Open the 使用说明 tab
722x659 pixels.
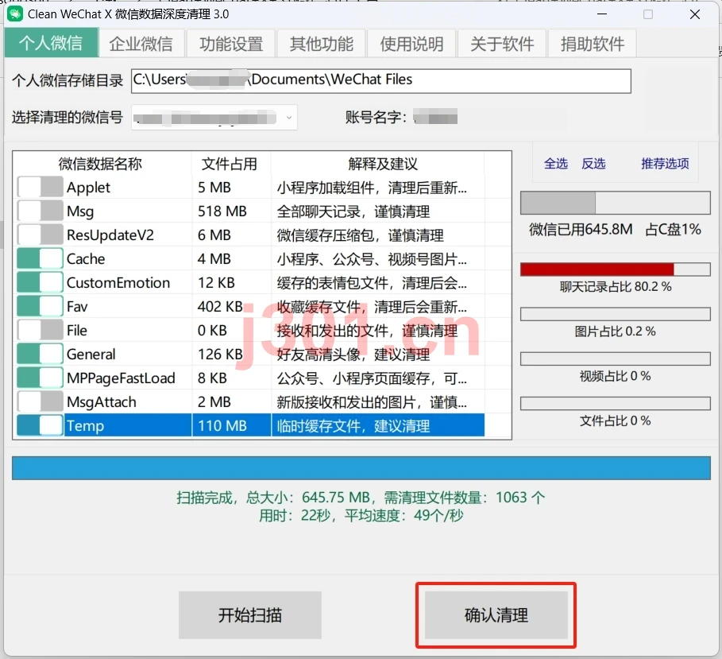pyautogui.click(x=411, y=44)
